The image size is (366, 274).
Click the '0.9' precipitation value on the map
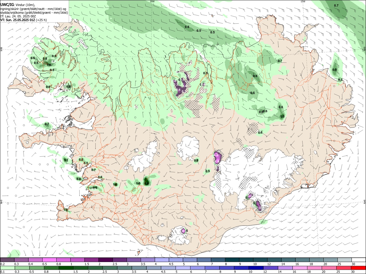click(x=255, y=76)
